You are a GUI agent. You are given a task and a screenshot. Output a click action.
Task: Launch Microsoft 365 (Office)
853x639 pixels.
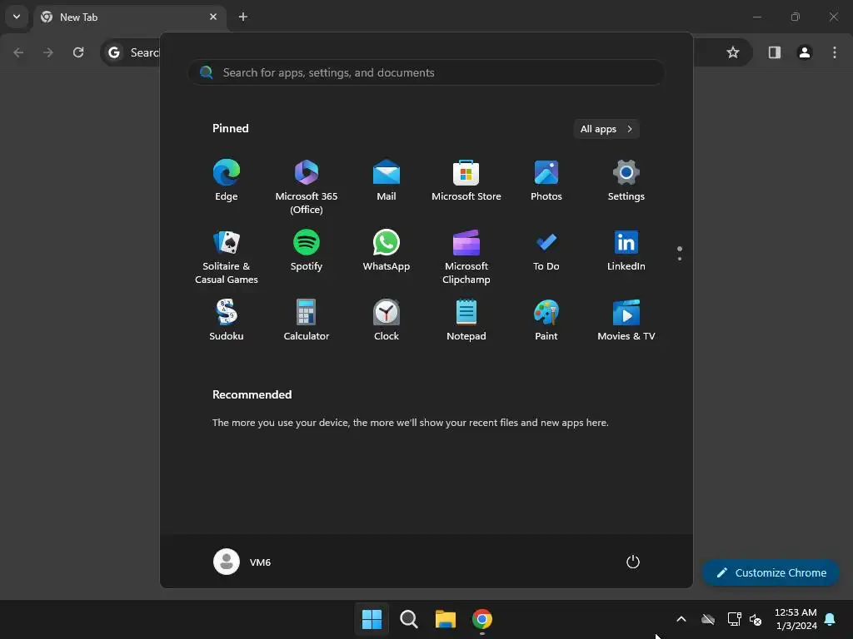(x=307, y=187)
